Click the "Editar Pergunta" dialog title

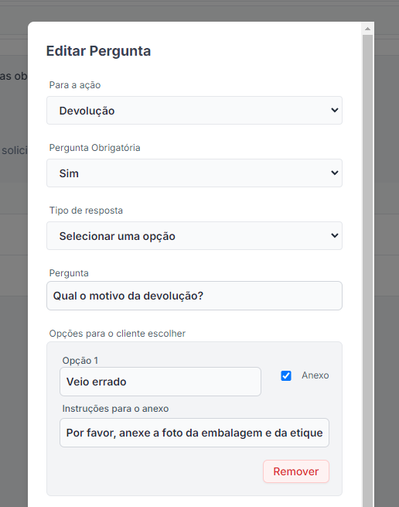pos(98,51)
